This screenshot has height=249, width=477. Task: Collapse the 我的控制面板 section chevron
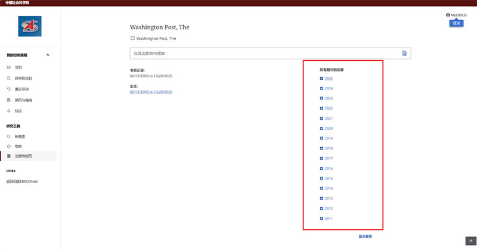(x=48, y=55)
